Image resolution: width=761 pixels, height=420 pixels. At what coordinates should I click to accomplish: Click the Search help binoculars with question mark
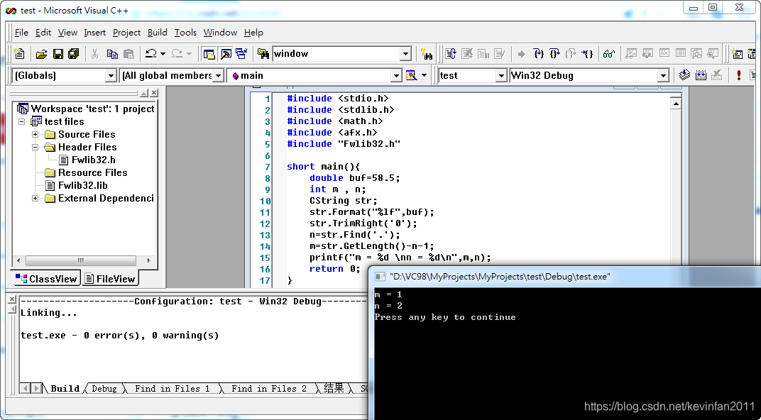click(x=427, y=54)
